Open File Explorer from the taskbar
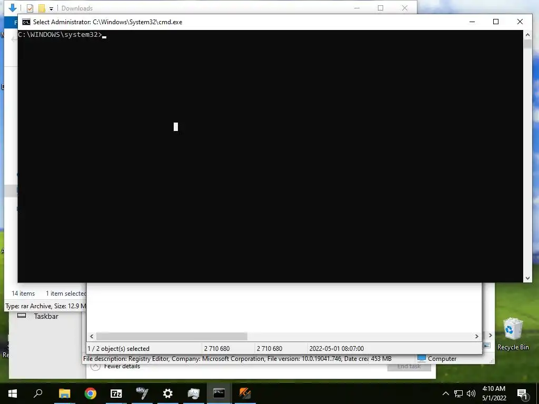The height and width of the screenshot is (404, 539). click(64, 393)
